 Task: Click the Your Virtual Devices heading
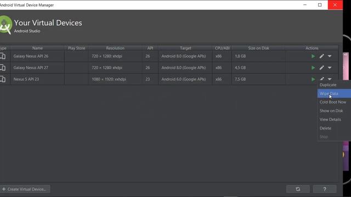48,23
